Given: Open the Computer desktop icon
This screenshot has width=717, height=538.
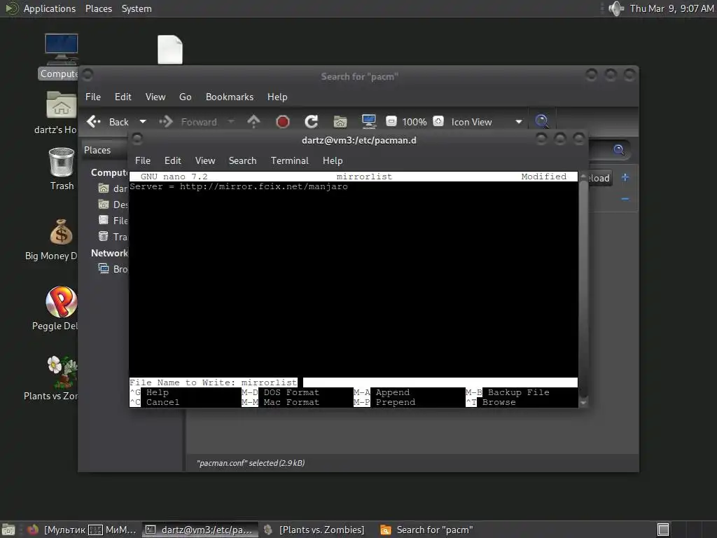Looking at the screenshot, I should (x=62, y=57).
